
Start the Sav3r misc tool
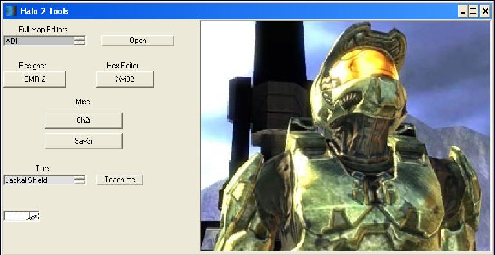83,141
